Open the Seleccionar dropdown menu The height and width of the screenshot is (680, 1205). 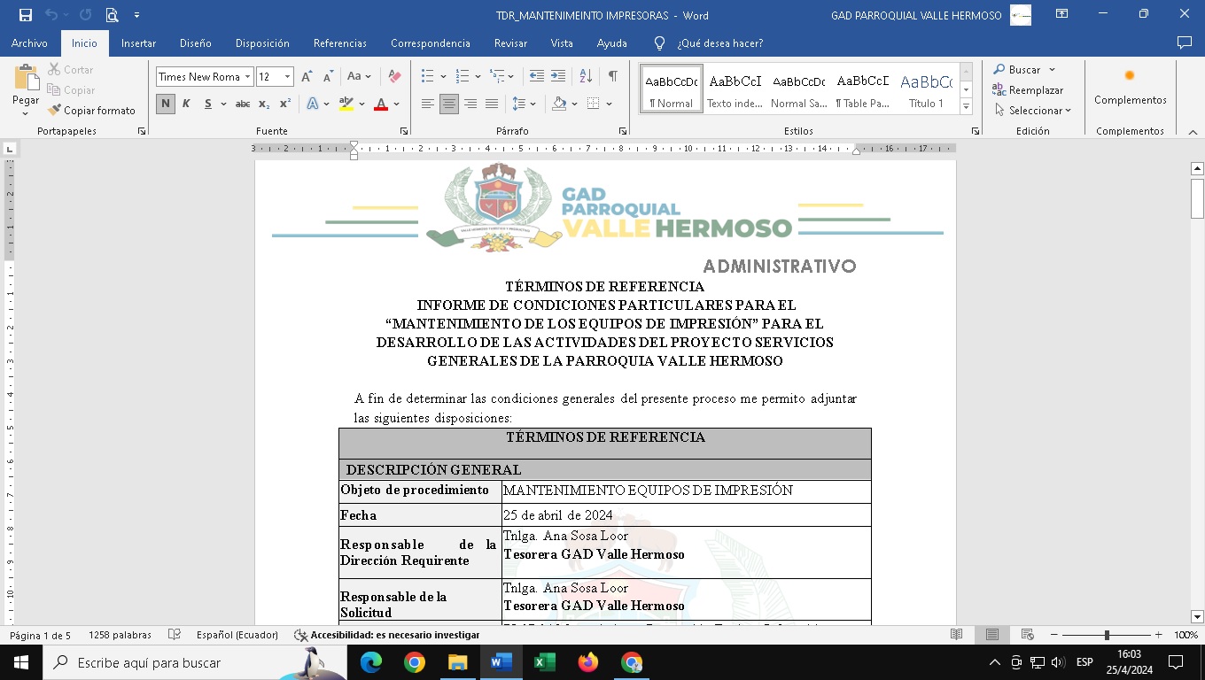pos(1033,111)
